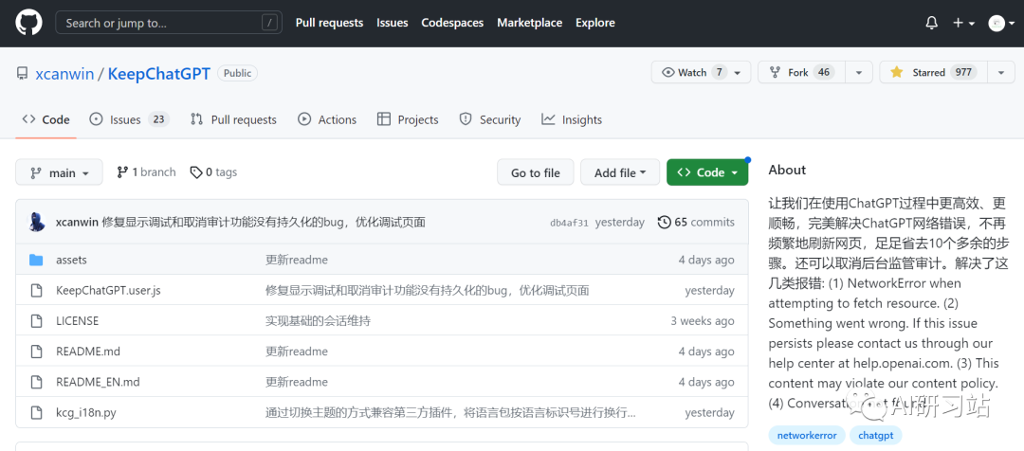
Task: Select the Actions tab
Action: point(327,119)
